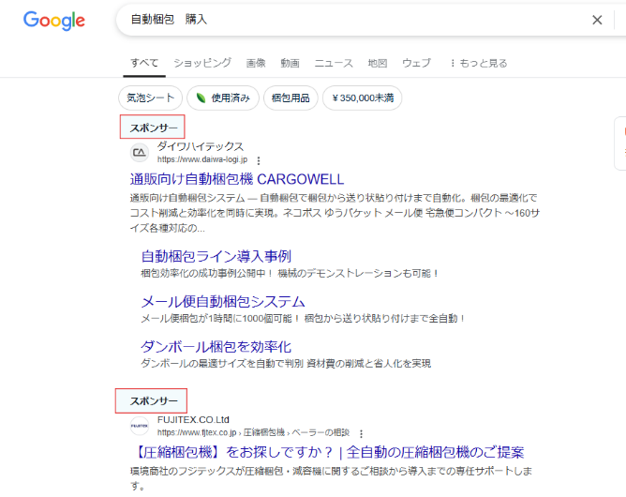Switch to the ショッピング tab
626x497 pixels.
click(202, 63)
